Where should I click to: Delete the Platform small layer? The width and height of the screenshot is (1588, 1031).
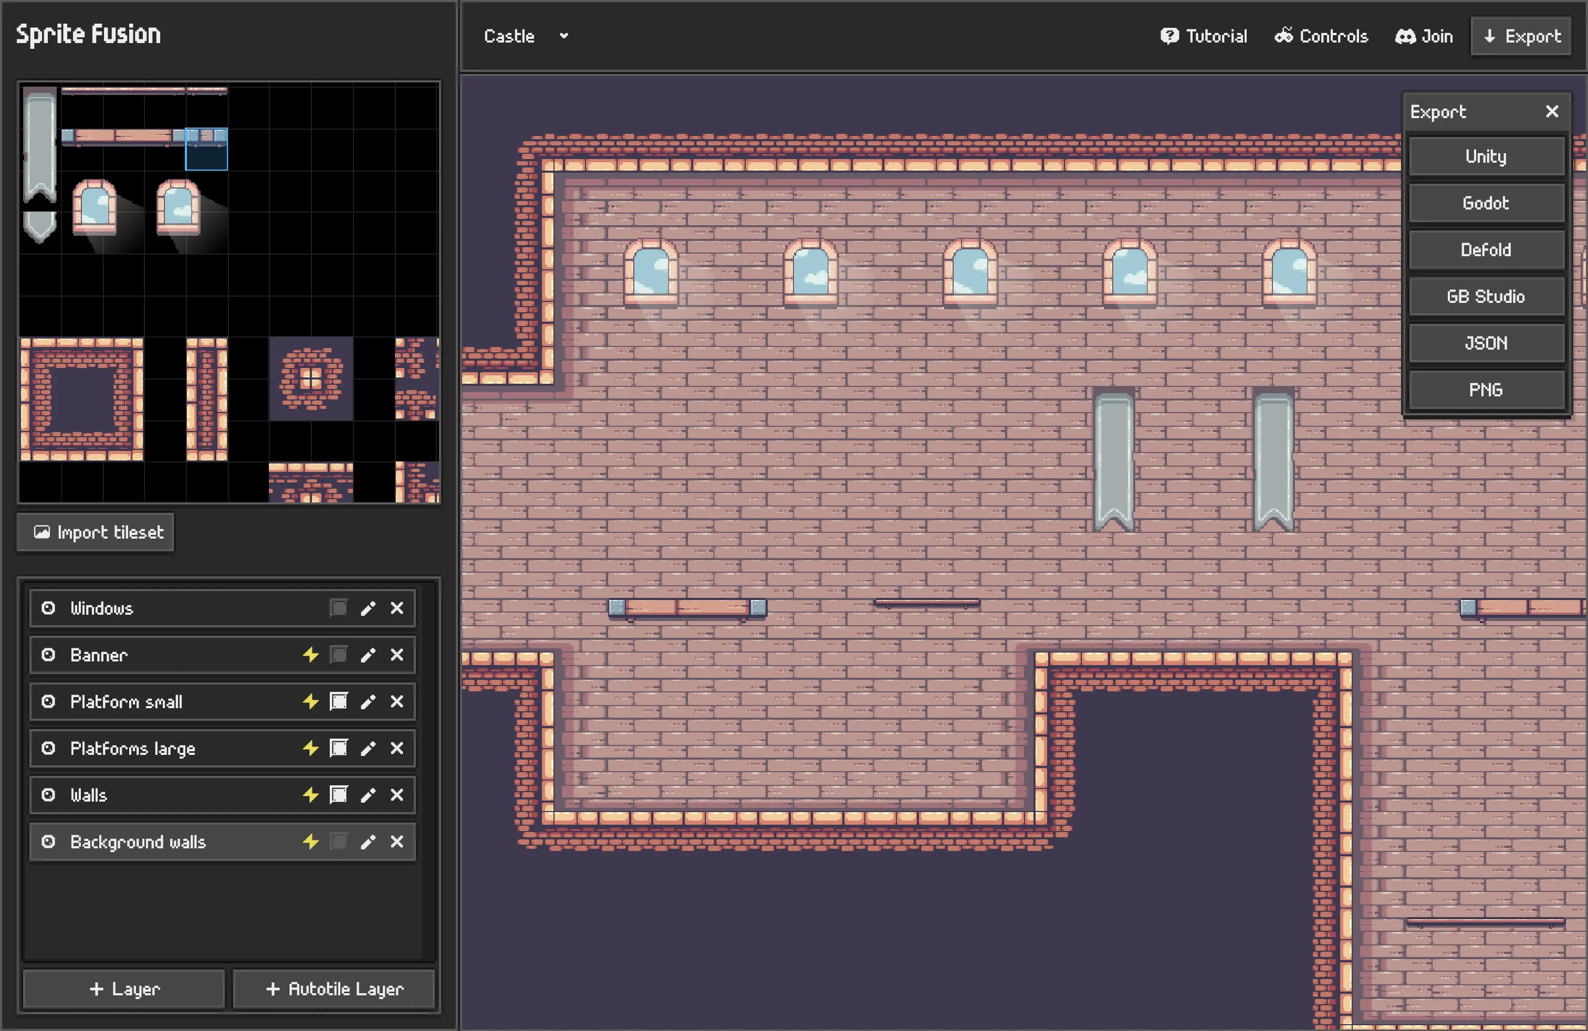(x=397, y=701)
